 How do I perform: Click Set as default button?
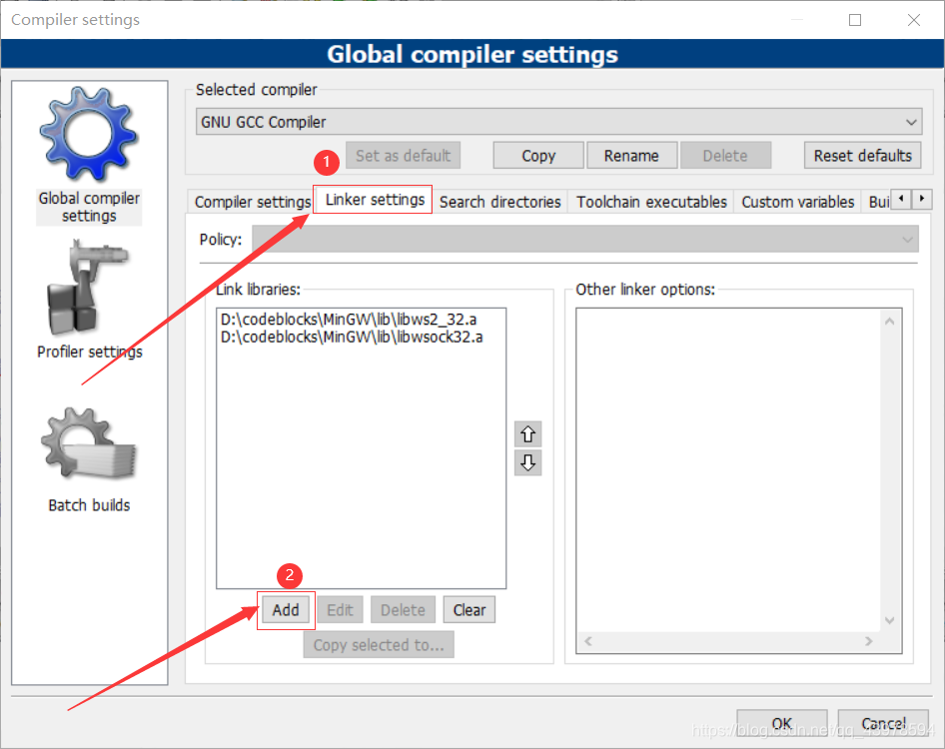pyautogui.click(x=404, y=156)
